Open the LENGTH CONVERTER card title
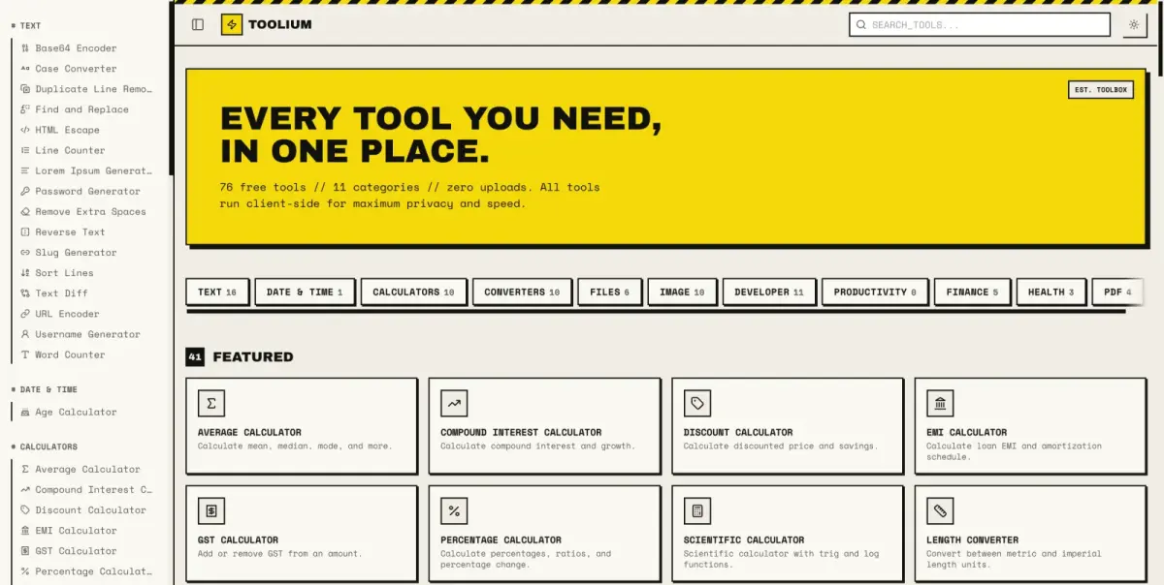Screen dimensions: 1164x585 pos(973,539)
